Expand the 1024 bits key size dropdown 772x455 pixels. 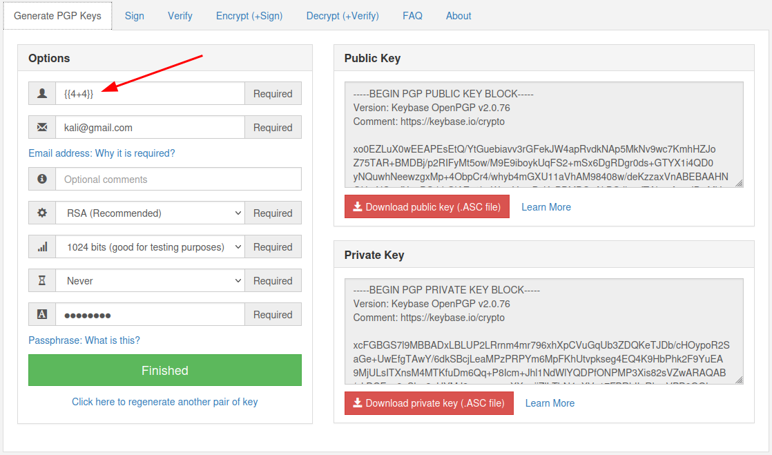click(x=150, y=247)
